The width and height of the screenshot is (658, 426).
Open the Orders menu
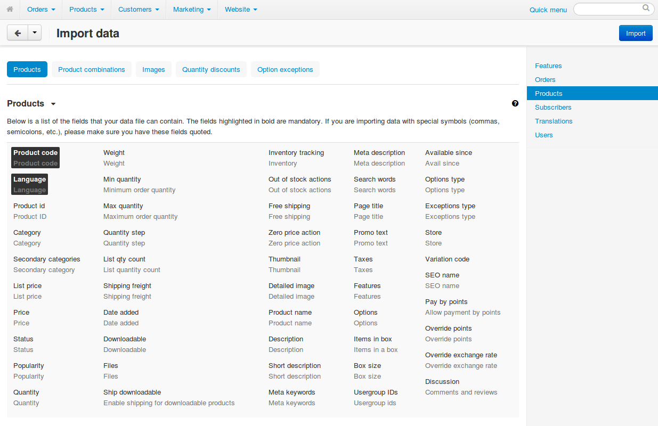(41, 10)
